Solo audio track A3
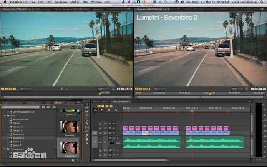 118,155
